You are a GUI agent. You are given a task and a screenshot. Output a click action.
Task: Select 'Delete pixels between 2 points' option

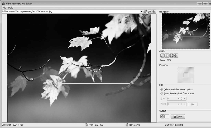click(x=162, y=90)
